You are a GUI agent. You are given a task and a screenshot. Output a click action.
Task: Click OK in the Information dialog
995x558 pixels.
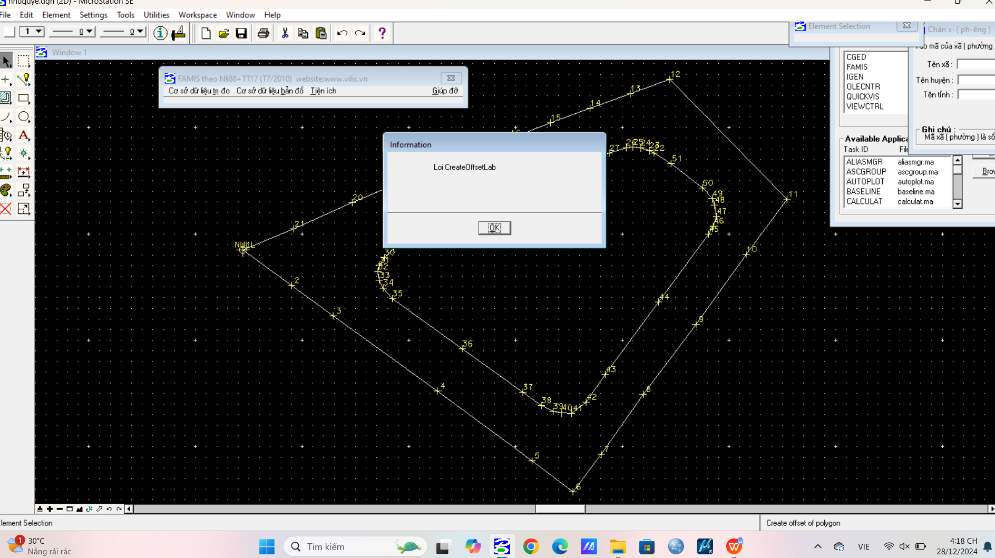click(x=494, y=228)
